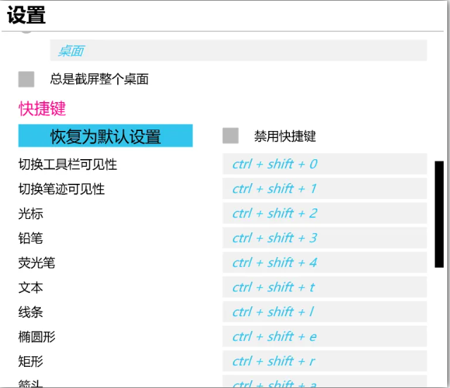Click the pink 快捷键 section heading
450x388 pixels.
tap(42, 108)
